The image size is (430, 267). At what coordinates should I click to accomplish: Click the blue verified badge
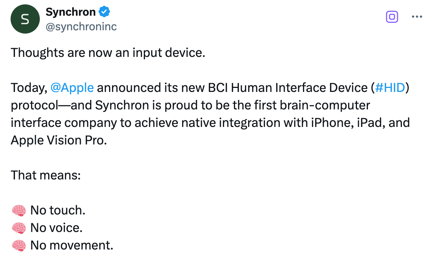click(x=105, y=12)
